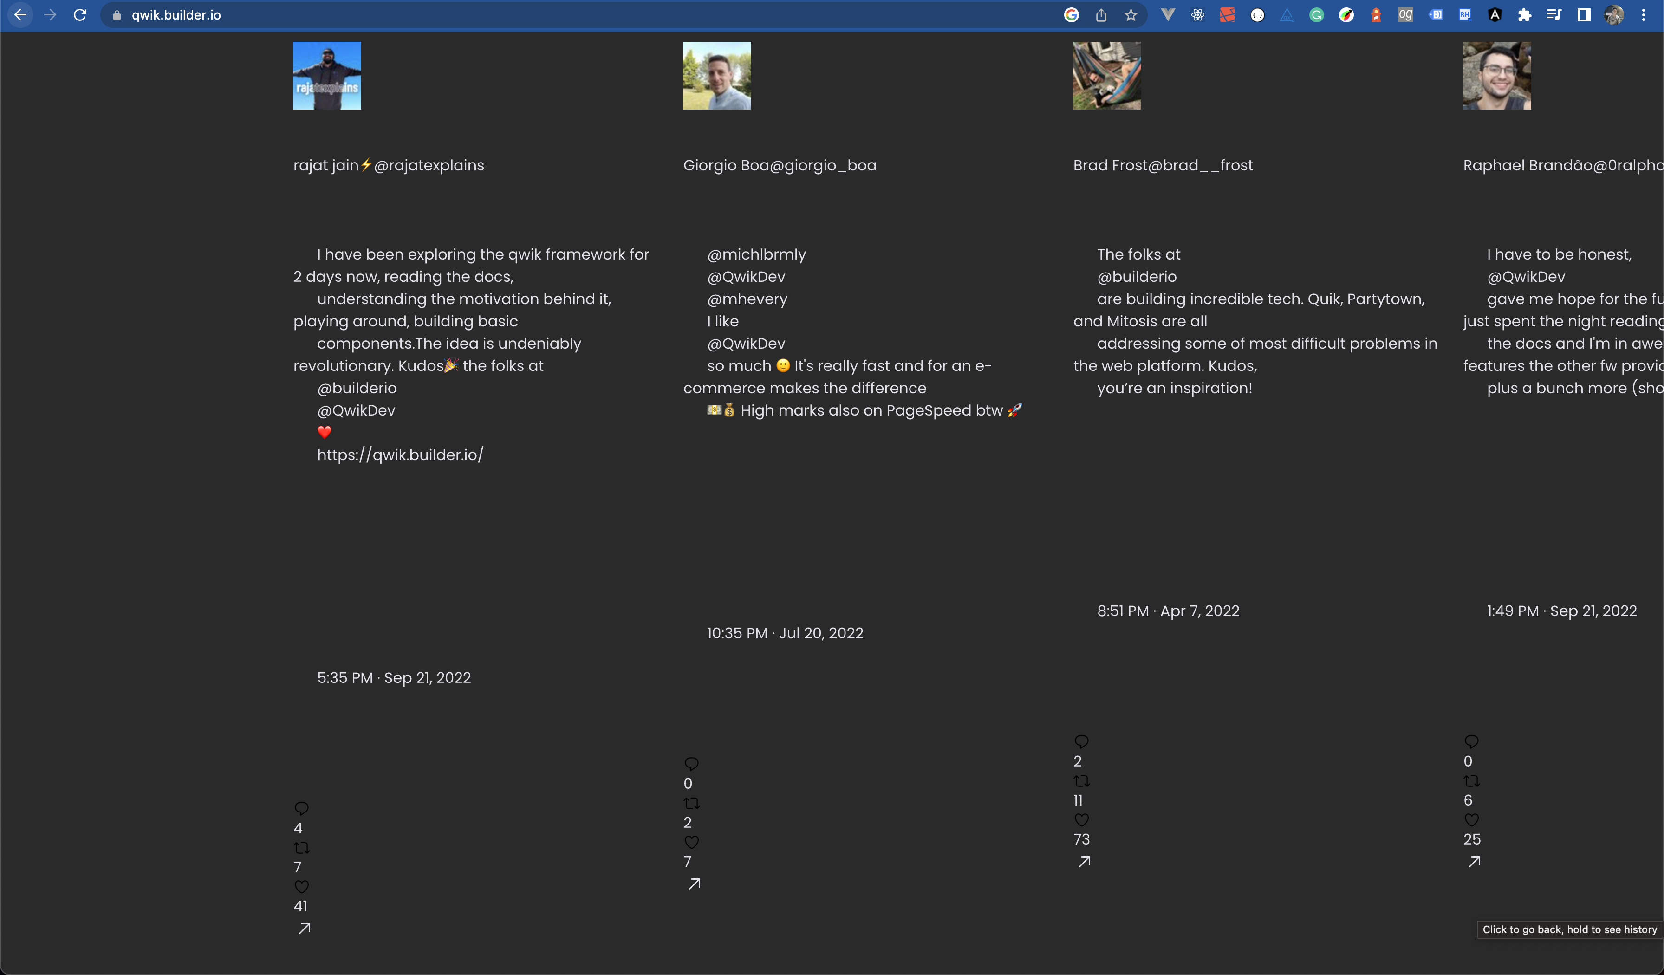This screenshot has height=975, width=1664.
Task: Bookmark this page with the star icon
Action: [1131, 15]
